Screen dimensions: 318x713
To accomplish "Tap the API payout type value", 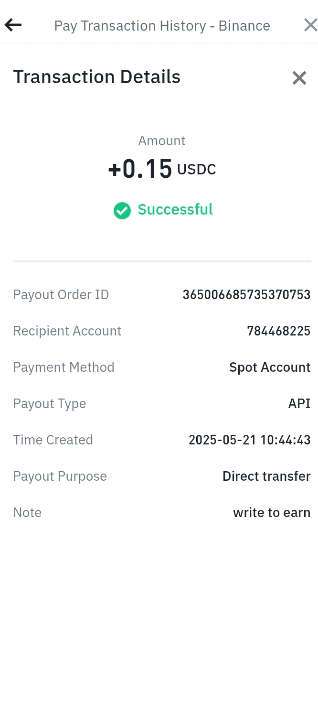I will pyautogui.click(x=299, y=403).
